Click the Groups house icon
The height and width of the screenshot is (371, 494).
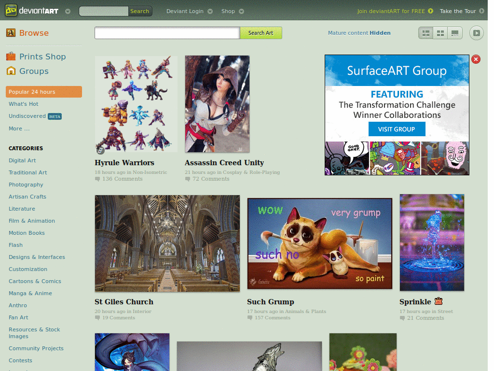11,71
